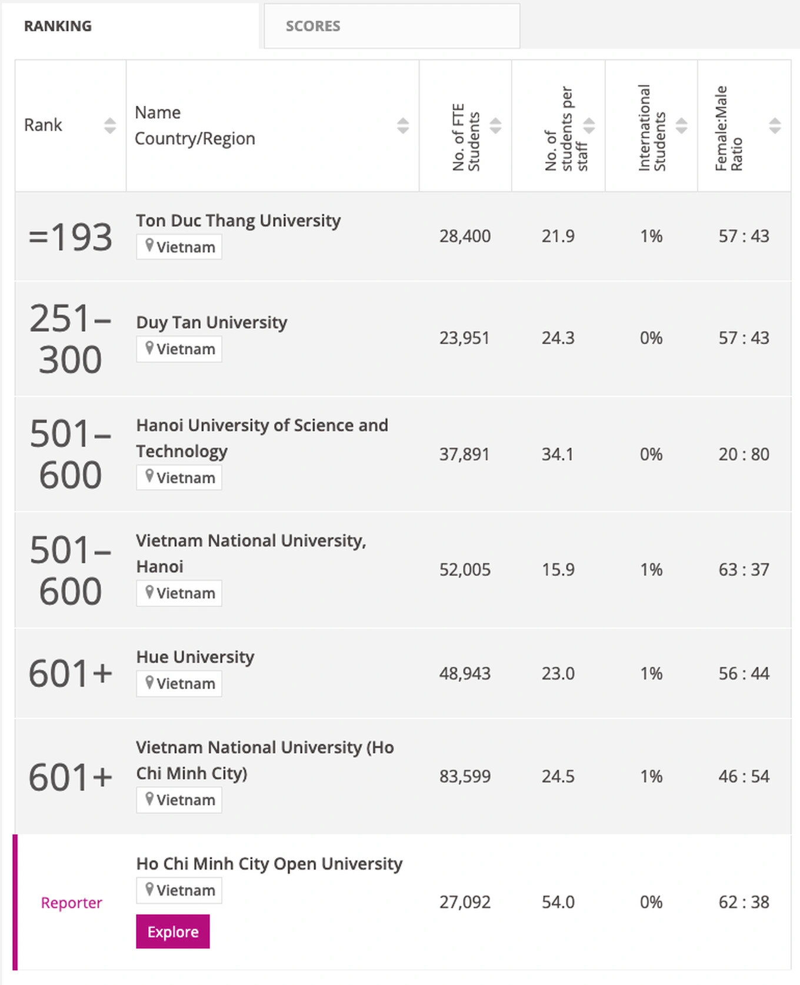The height and width of the screenshot is (985, 800).
Task: Sort by Name Country/Region arrows
Action: click(x=403, y=125)
